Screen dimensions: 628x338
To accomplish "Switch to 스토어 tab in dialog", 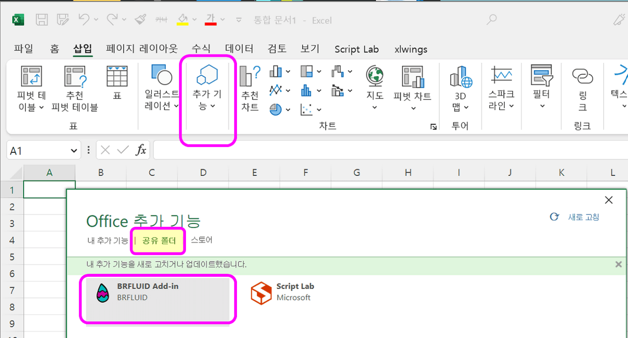I will point(202,240).
